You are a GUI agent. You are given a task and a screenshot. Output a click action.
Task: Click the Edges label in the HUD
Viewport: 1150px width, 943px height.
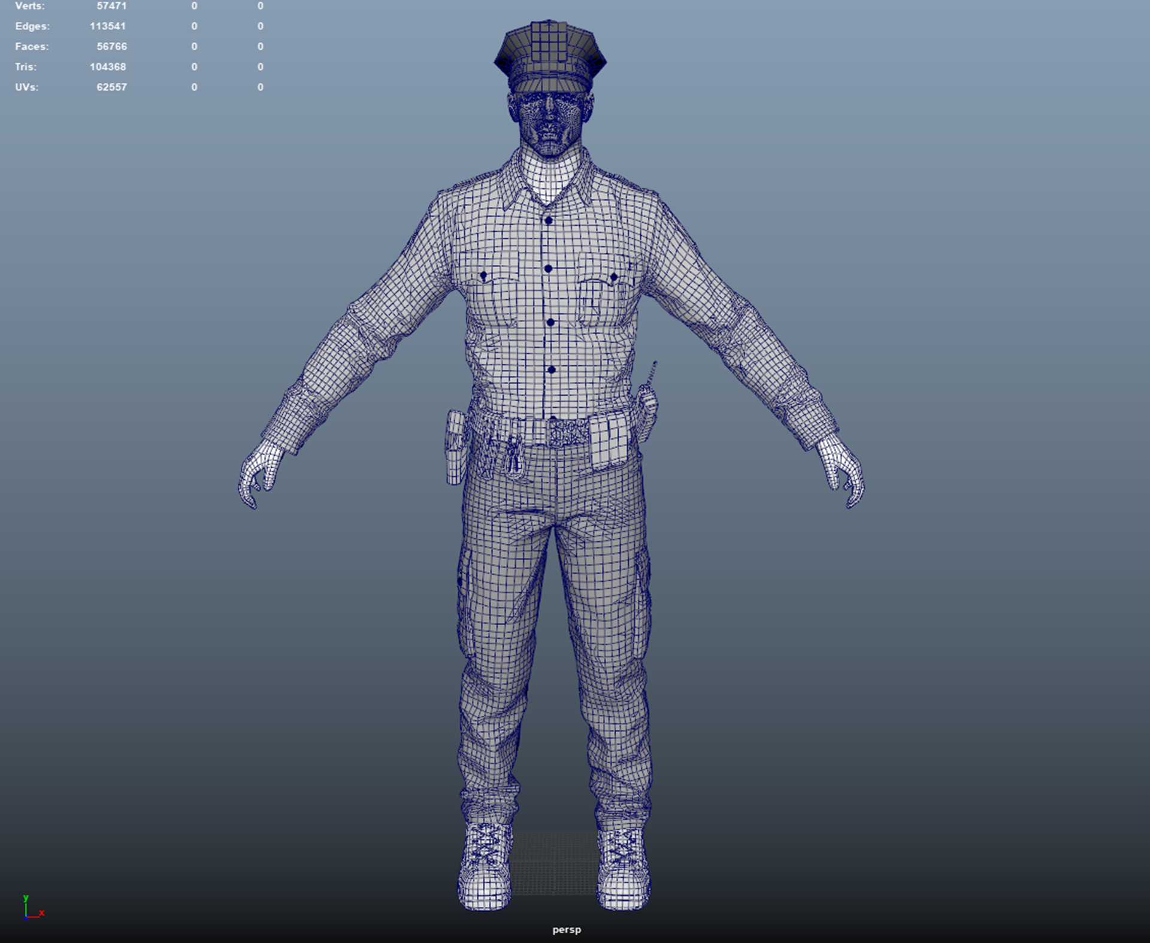coord(32,26)
